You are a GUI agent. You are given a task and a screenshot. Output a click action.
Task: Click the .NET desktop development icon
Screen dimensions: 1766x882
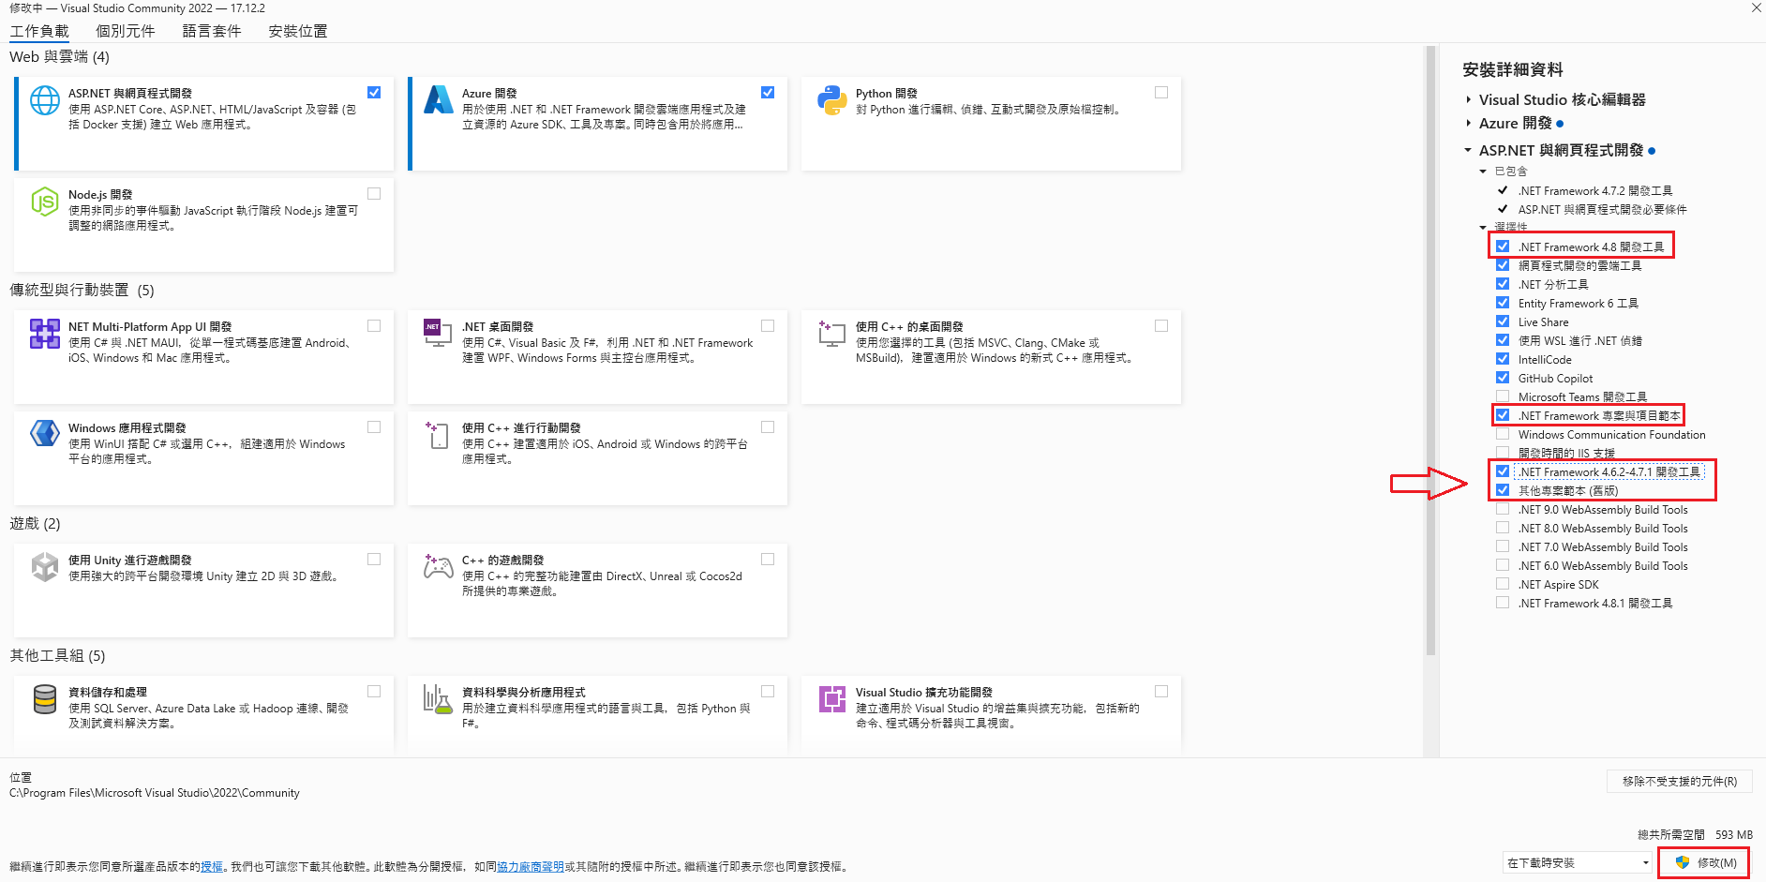(x=438, y=333)
